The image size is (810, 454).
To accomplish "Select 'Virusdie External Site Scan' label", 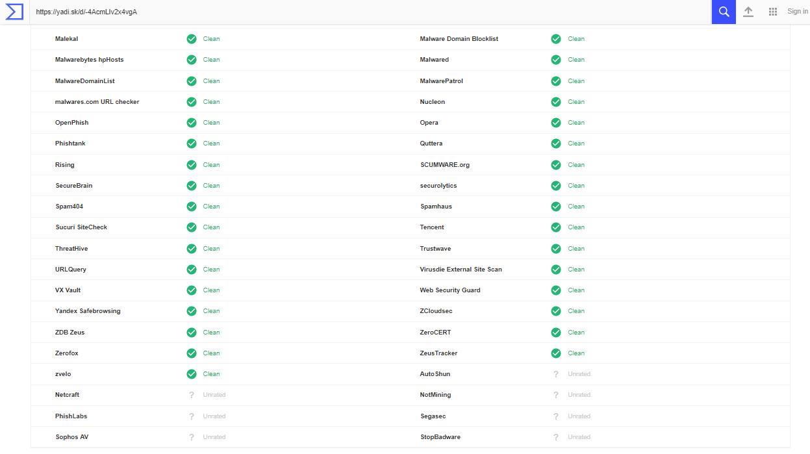I will coord(461,270).
